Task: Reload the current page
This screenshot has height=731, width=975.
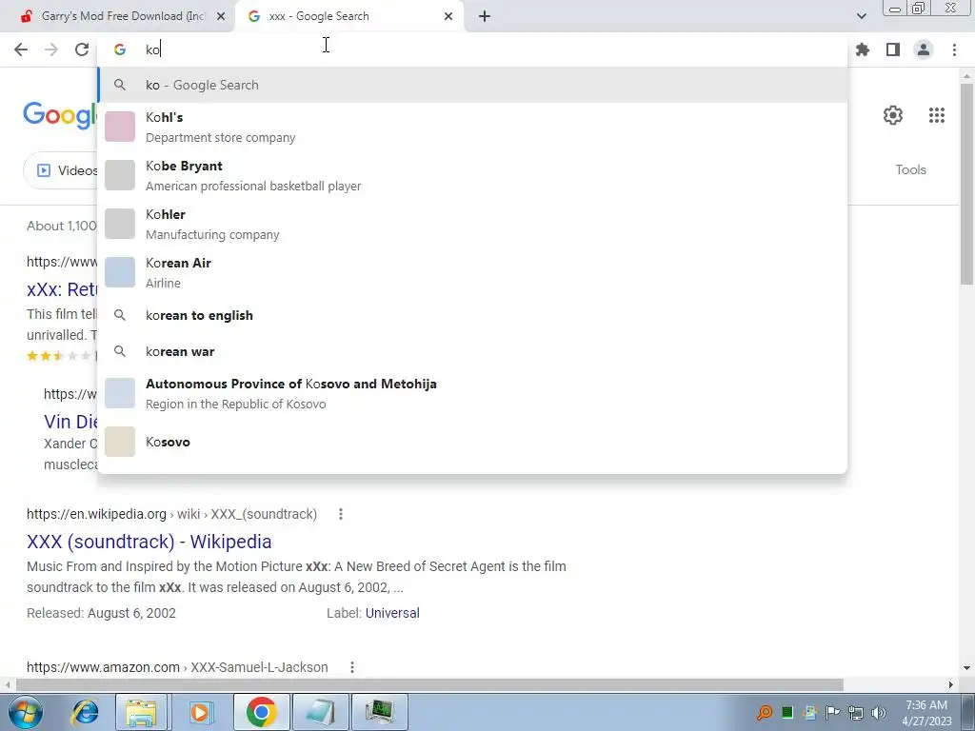Action: 82,49
